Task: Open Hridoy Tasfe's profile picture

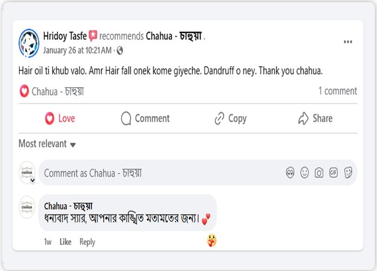Action: tap(29, 42)
